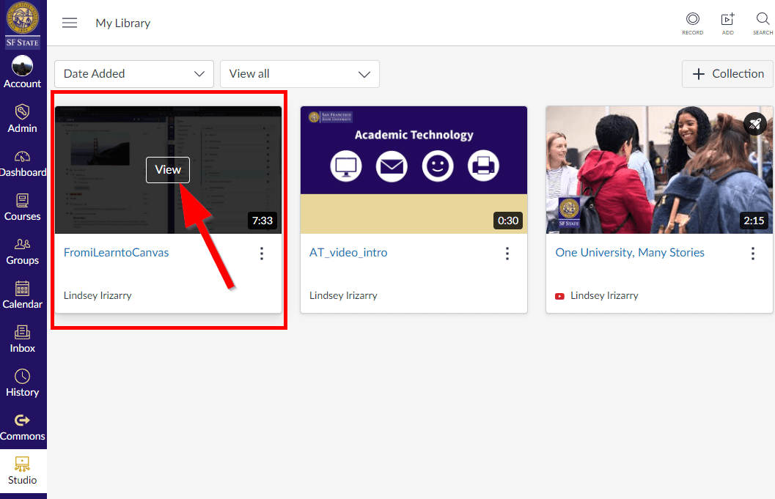This screenshot has height=499, width=775.
Task: Expand the Date Added sorting dropdown
Action: [133, 73]
